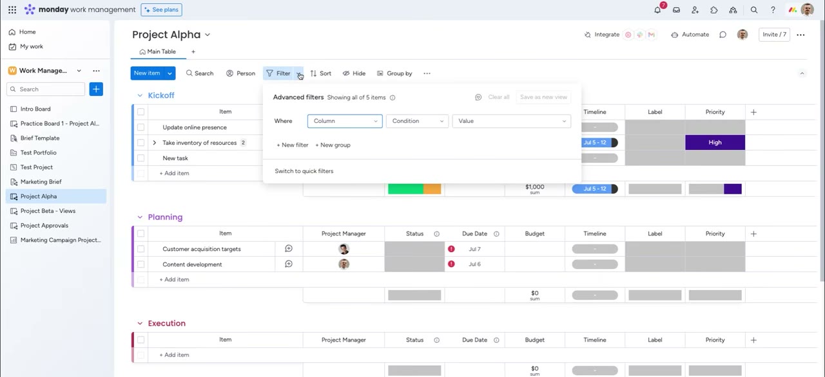Viewport: 825px width, 377px height.
Task: Open the board options three-dot menu
Action: pos(801,35)
